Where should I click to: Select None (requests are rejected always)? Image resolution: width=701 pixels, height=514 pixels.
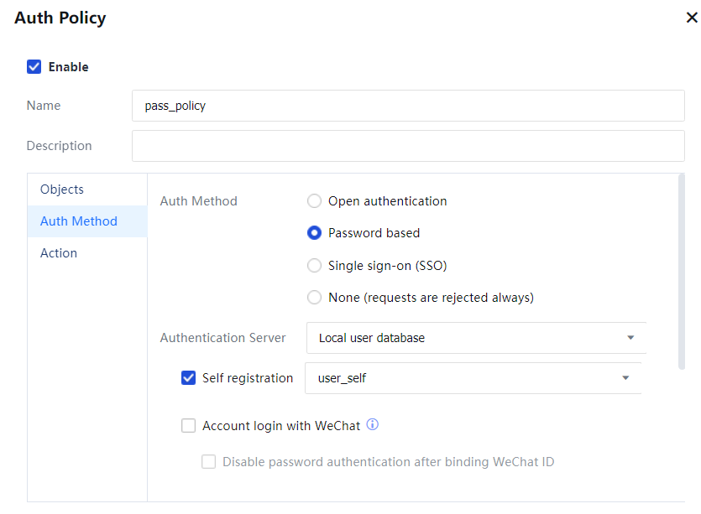click(315, 298)
